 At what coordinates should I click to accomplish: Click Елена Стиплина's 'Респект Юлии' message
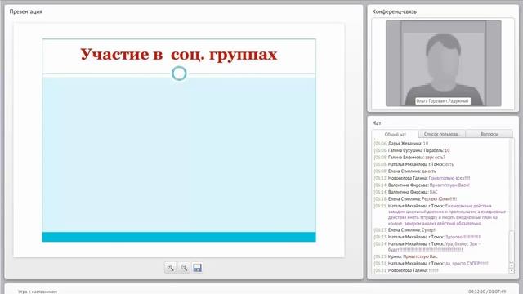click(415, 199)
